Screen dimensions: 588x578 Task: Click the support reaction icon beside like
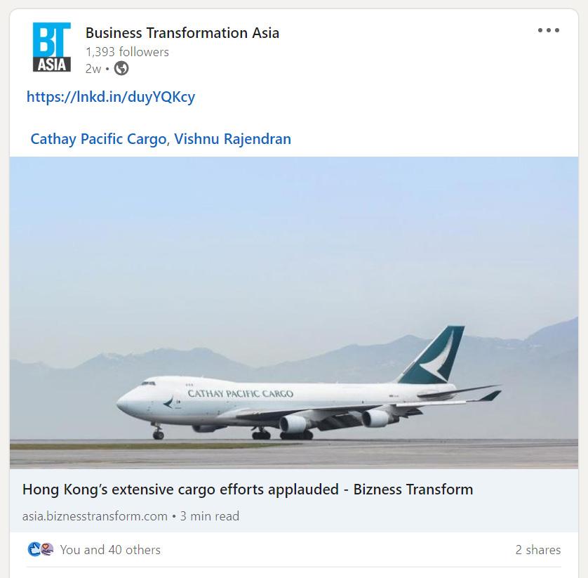46,549
